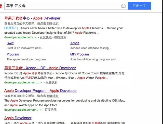Click the 89%好评 rating link
The width and height of the screenshot is (163, 124).
pos(60,37)
